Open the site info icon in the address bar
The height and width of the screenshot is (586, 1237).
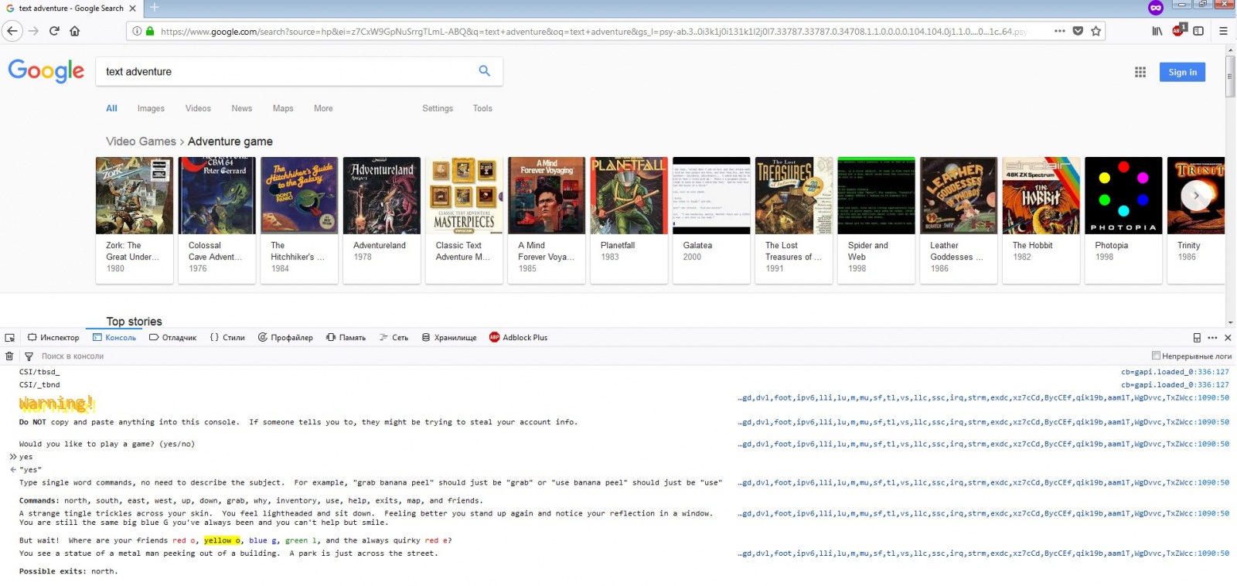pyautogui.click(x=137, y=32)
